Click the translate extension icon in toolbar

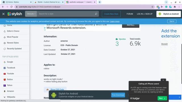click(158, 7)
